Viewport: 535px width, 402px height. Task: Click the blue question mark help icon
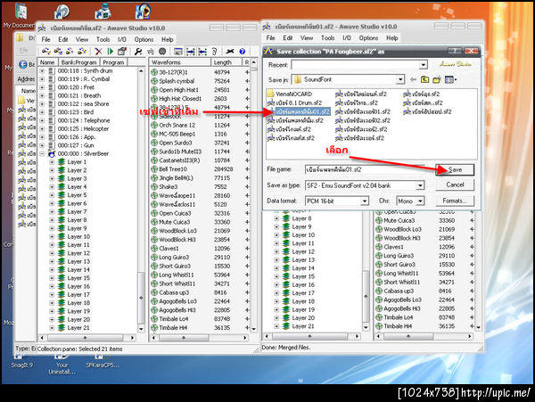[x=243, y=52]
